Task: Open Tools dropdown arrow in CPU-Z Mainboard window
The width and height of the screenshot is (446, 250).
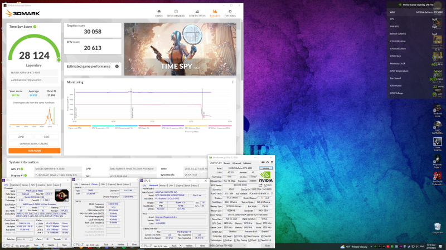Action: (x=180, y=246)
